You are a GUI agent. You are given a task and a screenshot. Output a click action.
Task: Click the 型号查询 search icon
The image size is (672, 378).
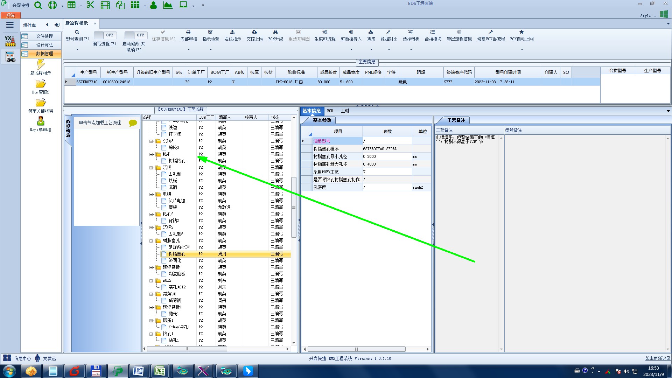click(77, 32)
